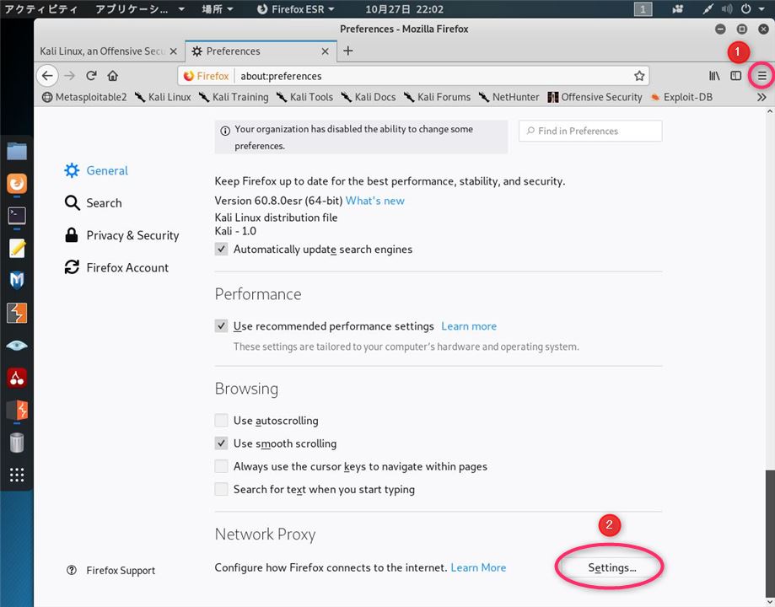Viewport: 775px width, 607px height.
Task: Open the What's new link
Action: click(x=374, y=201)
